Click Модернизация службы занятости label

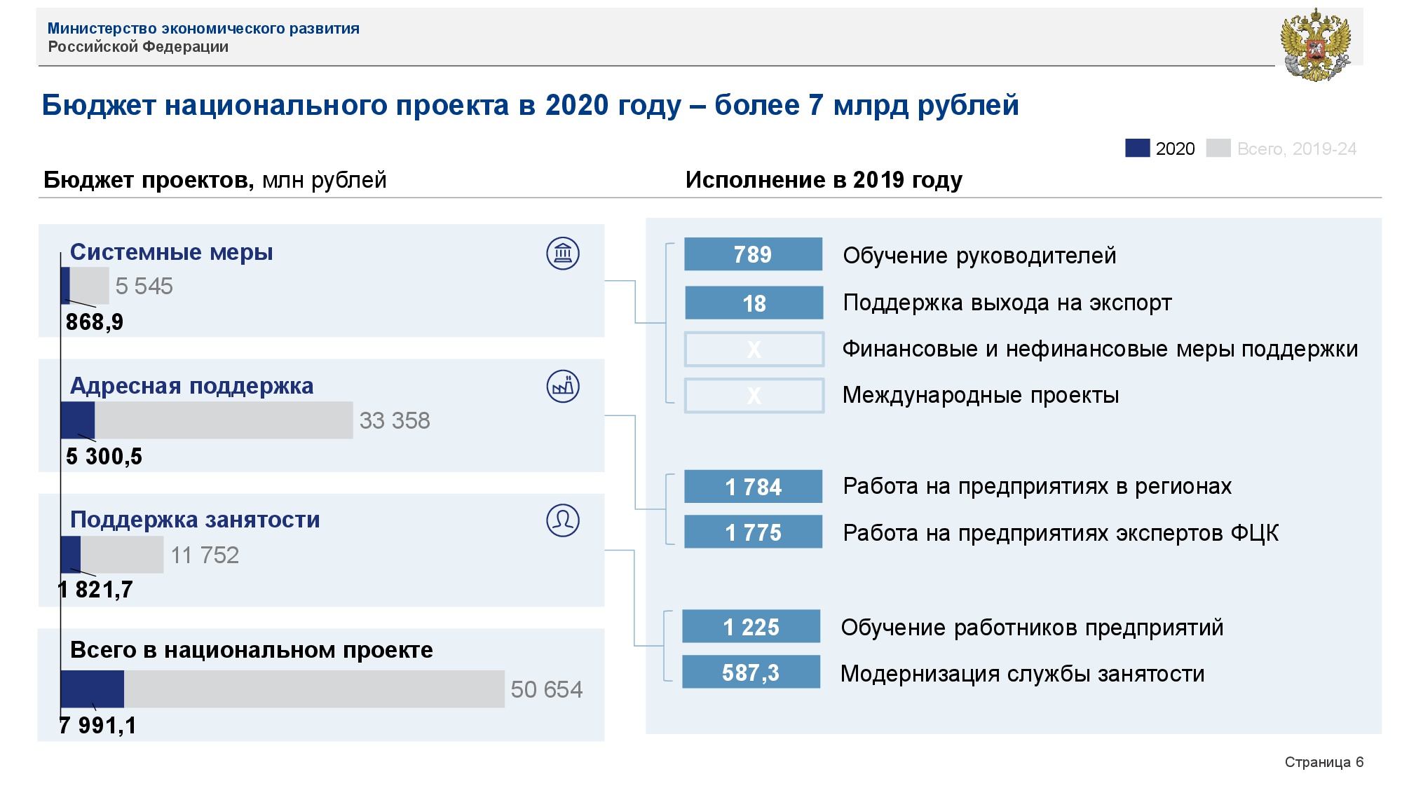click(1023, 674)
